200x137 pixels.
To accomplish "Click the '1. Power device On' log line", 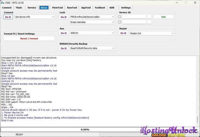I will (13, 113).
